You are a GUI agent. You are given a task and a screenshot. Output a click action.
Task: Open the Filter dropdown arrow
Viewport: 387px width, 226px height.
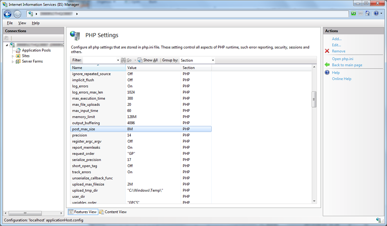118,60
